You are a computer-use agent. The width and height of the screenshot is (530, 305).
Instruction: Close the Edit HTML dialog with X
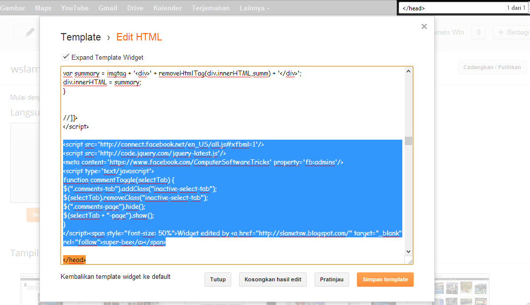click(424, 27)
